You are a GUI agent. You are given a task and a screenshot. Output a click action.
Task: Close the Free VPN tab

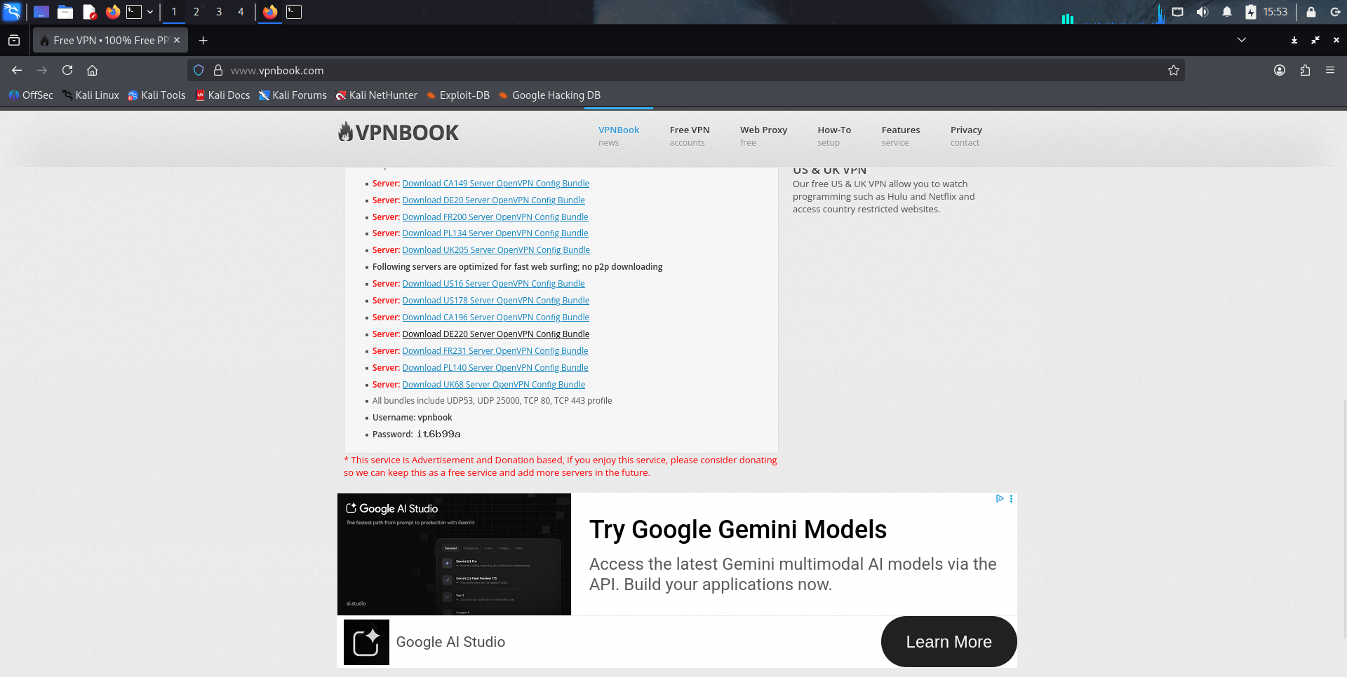coord(177,40)
